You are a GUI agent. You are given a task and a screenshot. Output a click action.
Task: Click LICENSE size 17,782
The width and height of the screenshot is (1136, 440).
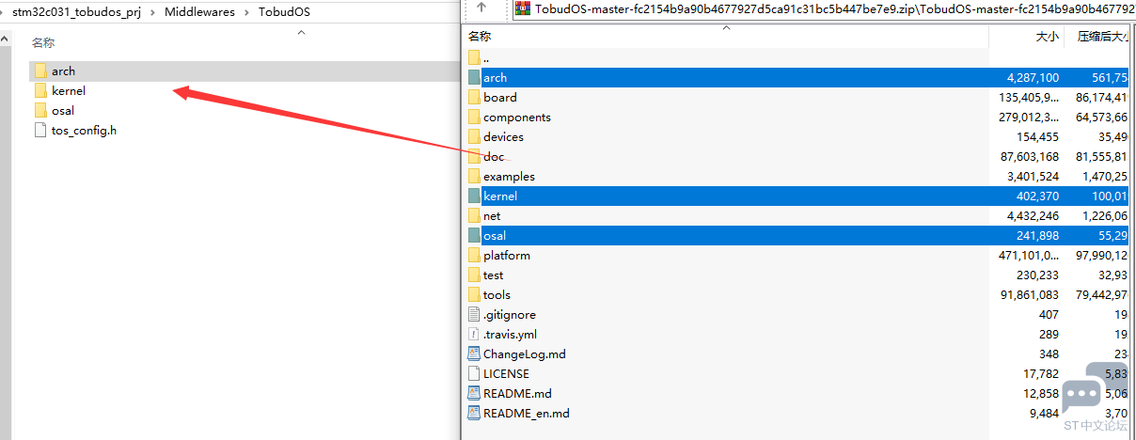(x=1041, y=373)
